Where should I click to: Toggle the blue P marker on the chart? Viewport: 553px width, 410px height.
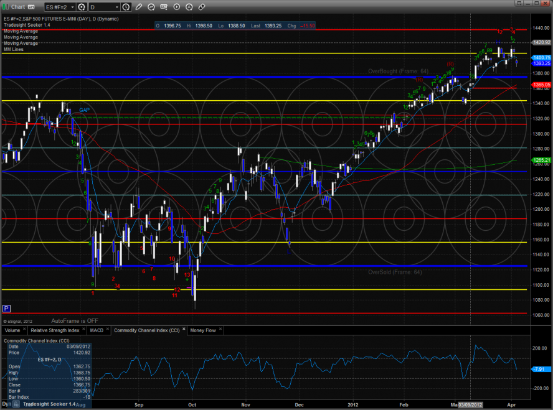[6, 308]
